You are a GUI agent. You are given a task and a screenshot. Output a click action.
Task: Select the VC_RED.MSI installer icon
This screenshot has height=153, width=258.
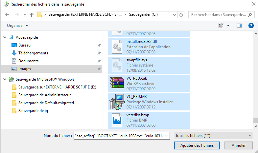pyautogui.click(x=117, y=102)
